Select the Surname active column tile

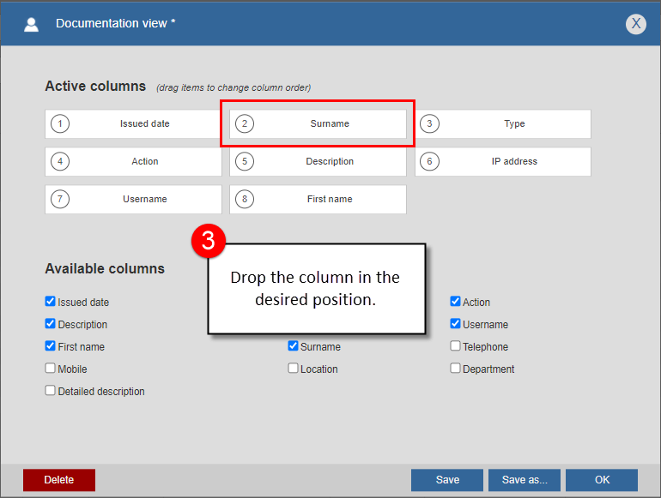point(318,123)
